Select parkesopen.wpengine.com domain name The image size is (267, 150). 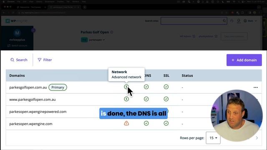(30, 124)
